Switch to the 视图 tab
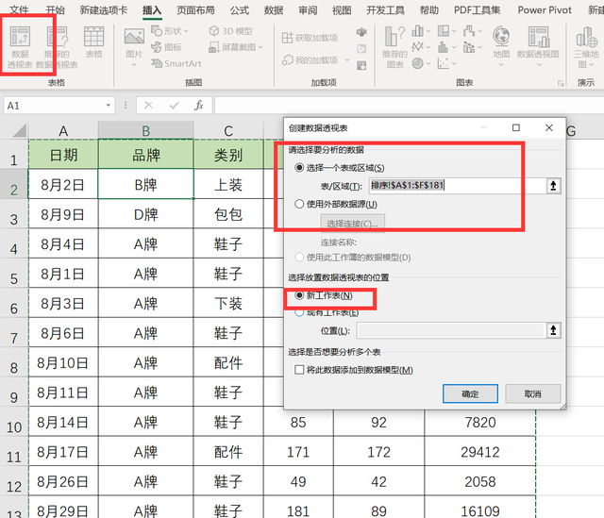This screenshot has width=604, height=518. [x=342, y=10]
